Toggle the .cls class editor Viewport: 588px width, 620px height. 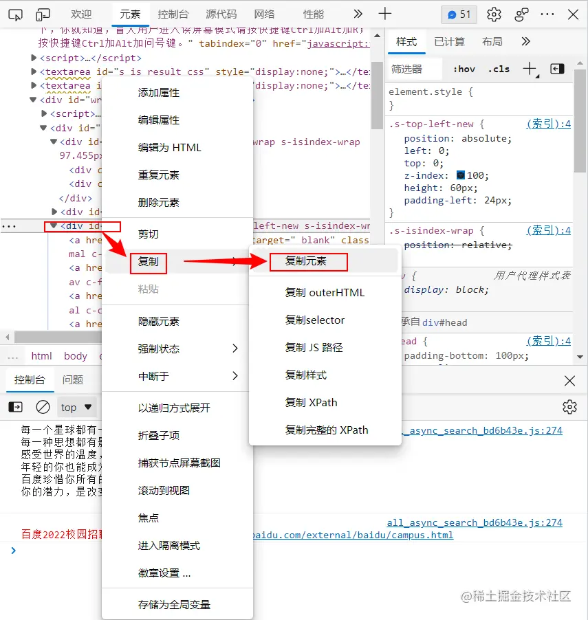coord(499,69)
